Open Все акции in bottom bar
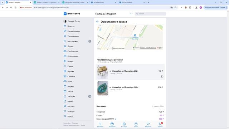The width and height of the screenshot is (229, 129). tap(124, 125)
